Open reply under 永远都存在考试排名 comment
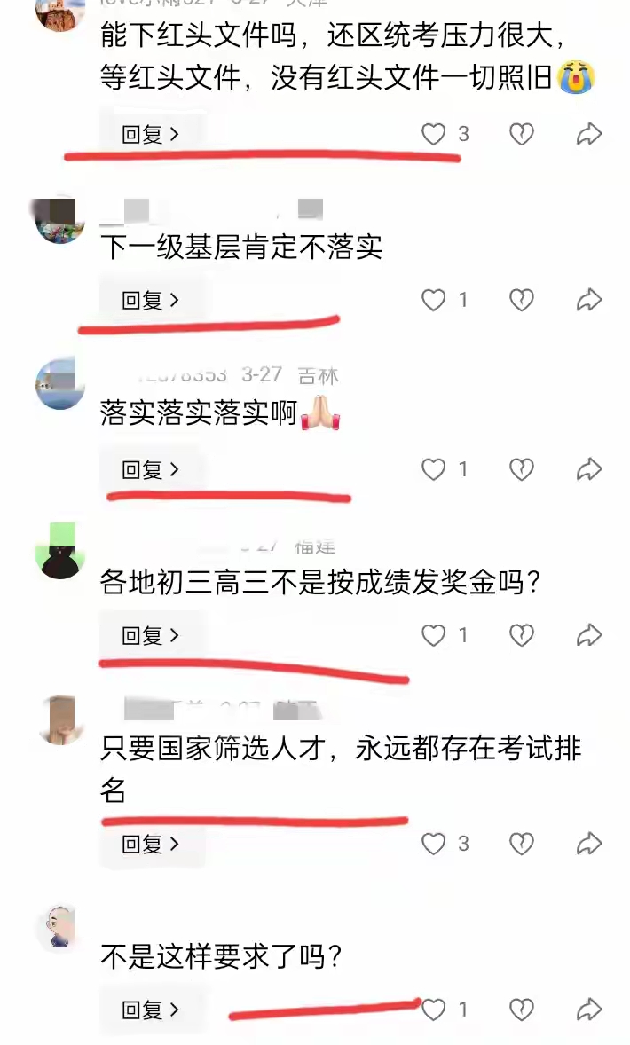Image resolution: width=630 pixels, height=1045 pixels. point(152,845)
